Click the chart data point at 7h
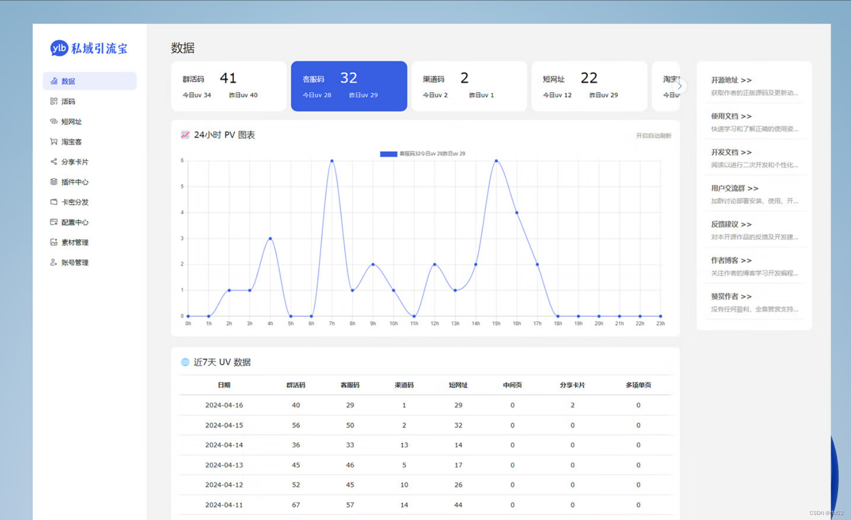Image resolution: width=851 pixels, height=520 pixels. [x=332, y=161]
